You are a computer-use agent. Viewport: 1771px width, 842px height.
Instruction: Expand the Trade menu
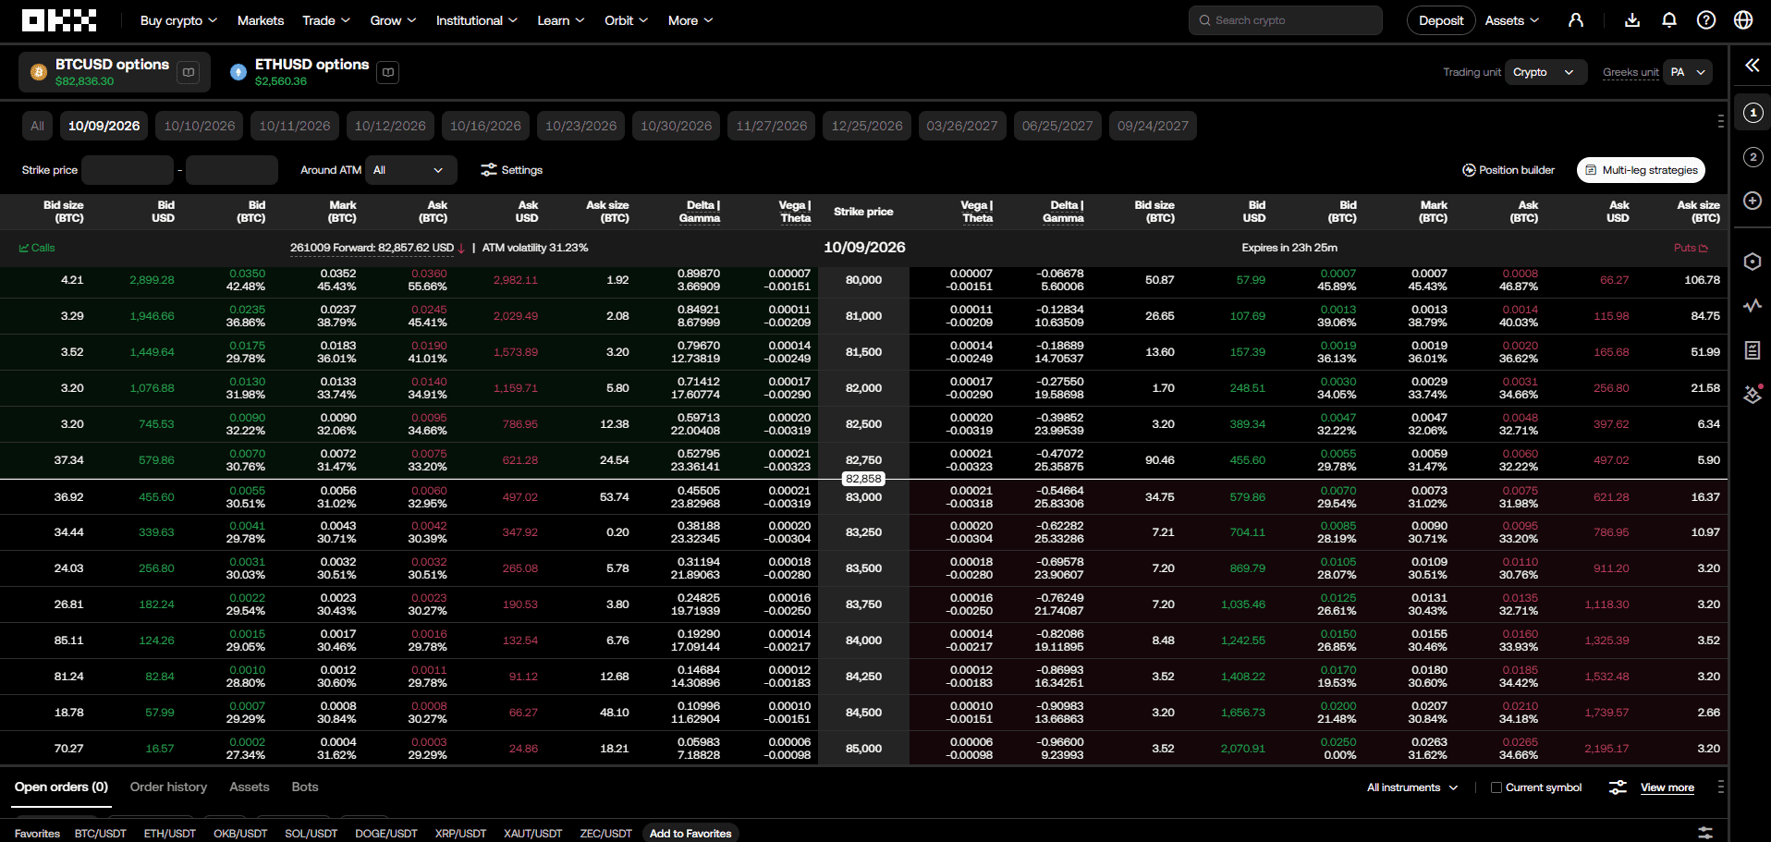(x=326, y=20)
